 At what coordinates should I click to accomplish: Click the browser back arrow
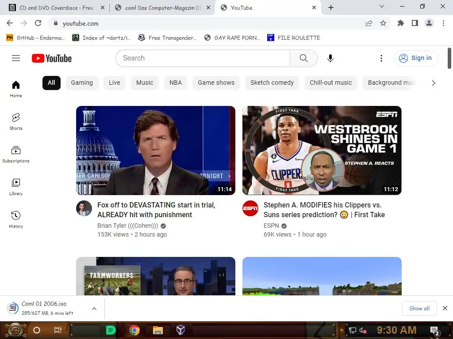tap(10, 23)
